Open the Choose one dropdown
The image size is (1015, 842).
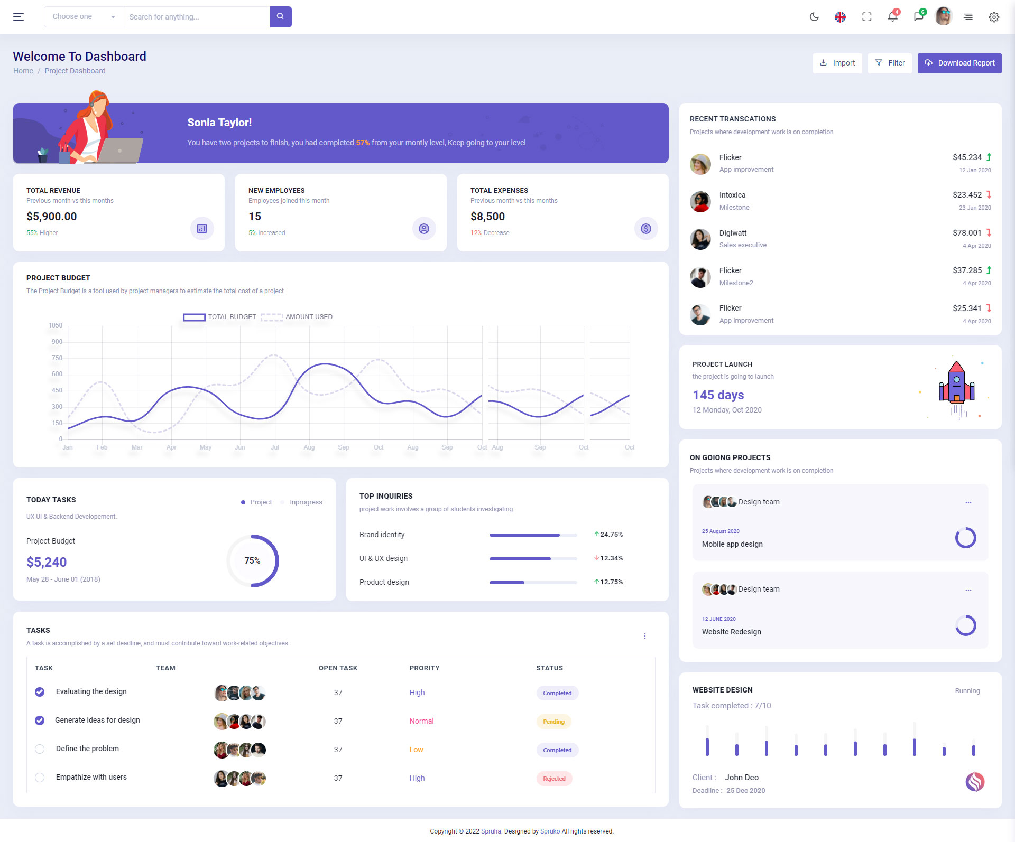pyautogui.click(x=84, y=17)
